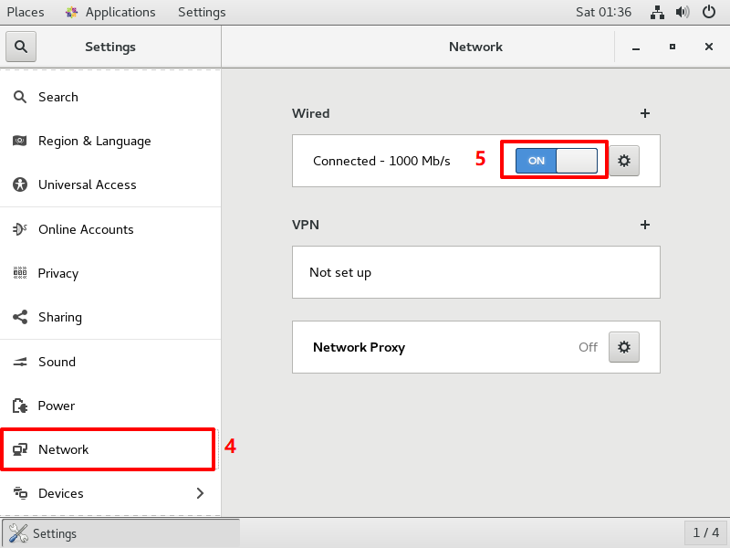The width and height of the screenshot is (730, 548).
Task: Open the Sound settings panel
Action: [x=57, y=362]
